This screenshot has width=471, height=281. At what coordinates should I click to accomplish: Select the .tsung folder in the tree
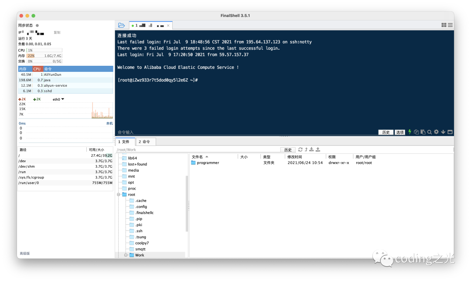[x=138, y=237]
